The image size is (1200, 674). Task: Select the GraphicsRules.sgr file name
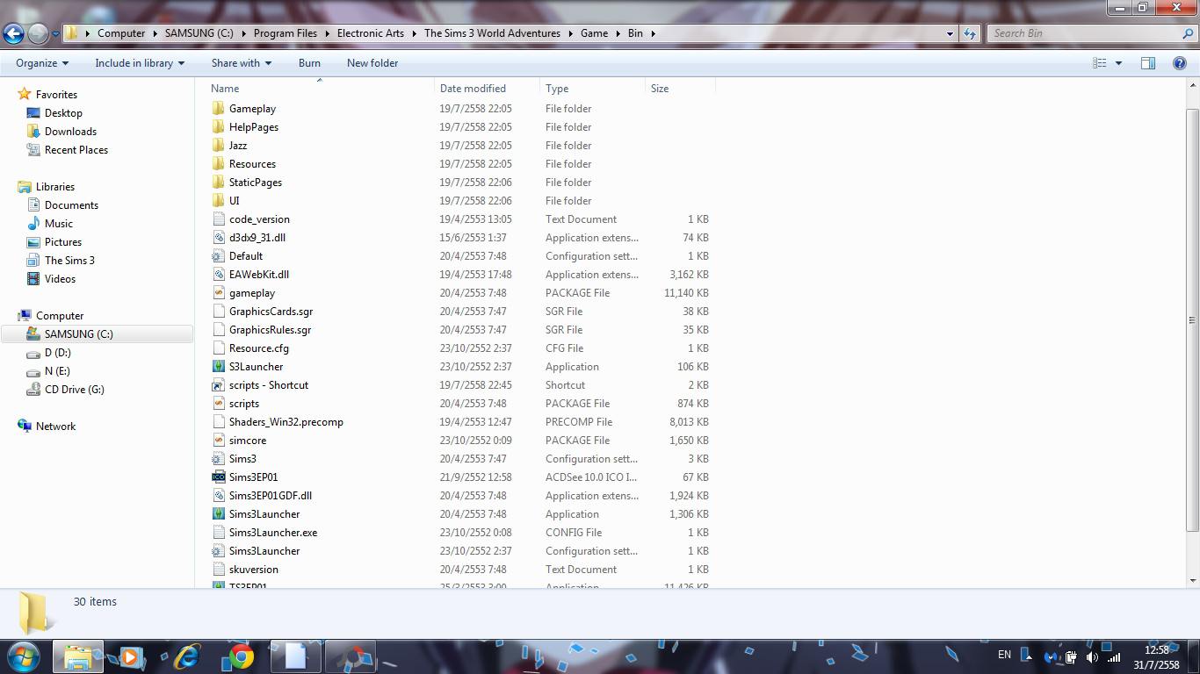pyautogui.click(x=271, y=330)
